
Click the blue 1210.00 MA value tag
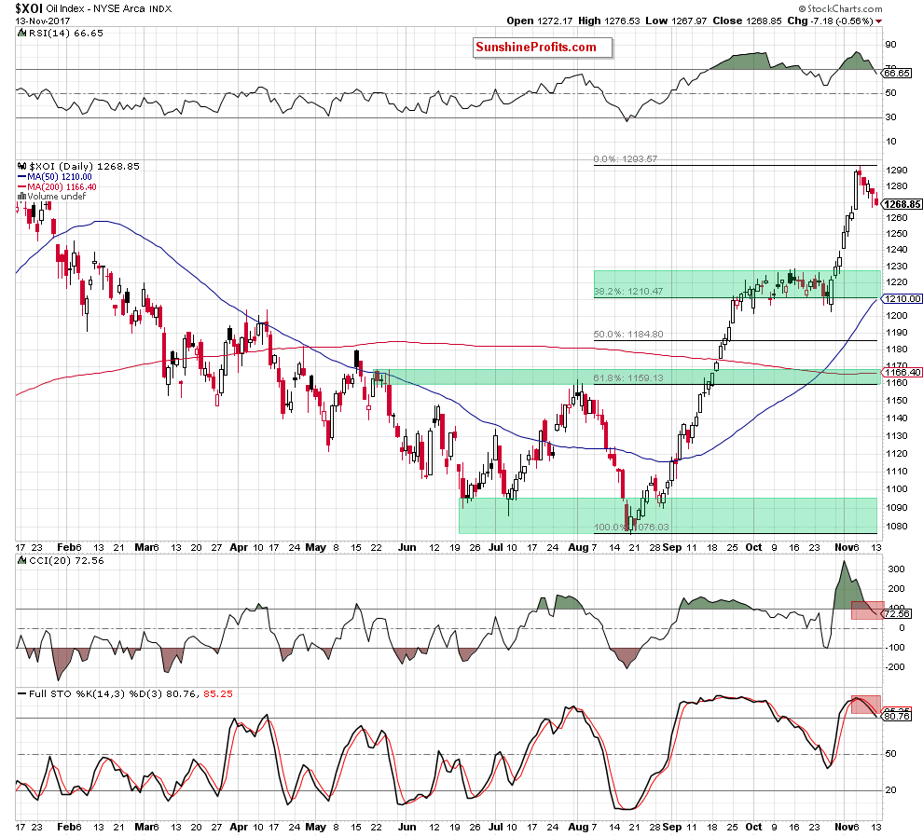pyautogui.click(x=902, y=299)
